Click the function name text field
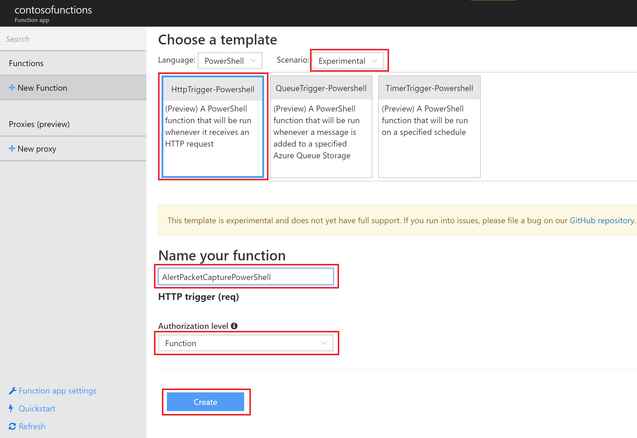Viewport: 637px width, 438px height. click(x=246, y=277)
